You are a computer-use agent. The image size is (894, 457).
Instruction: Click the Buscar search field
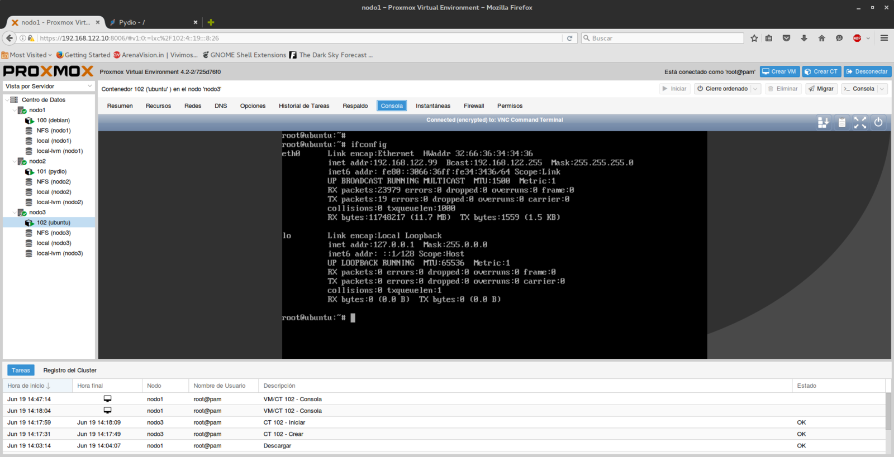click(x=663, y=38)
